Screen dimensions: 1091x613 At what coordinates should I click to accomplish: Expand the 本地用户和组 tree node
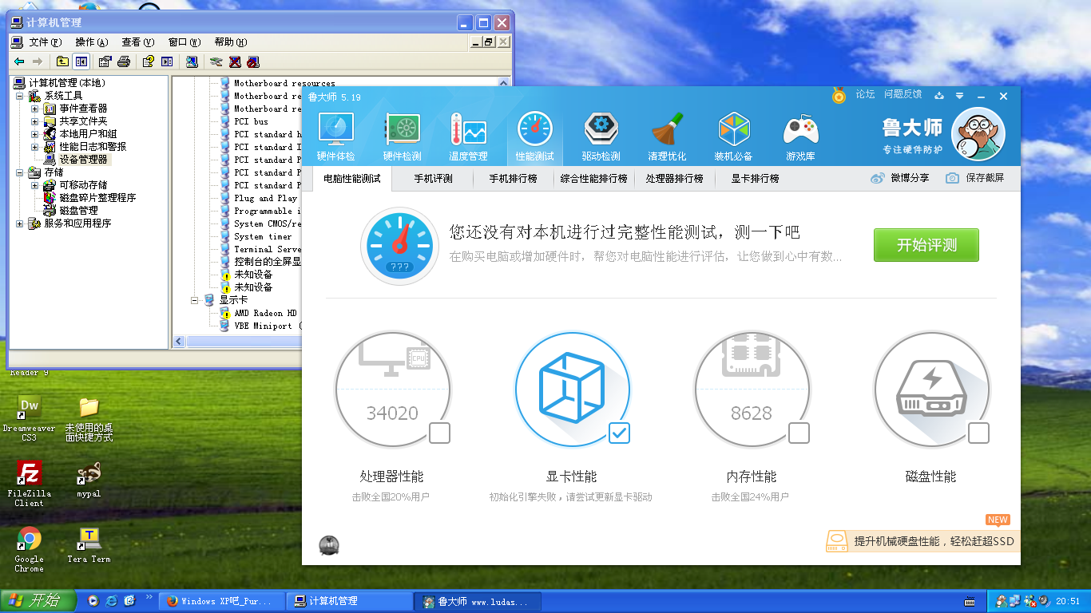pyautogui.click(x=34, y=134)
